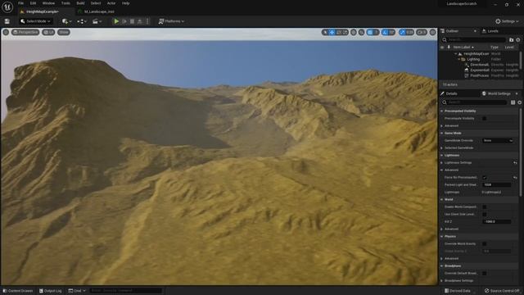Viewport: 524px width, 295px height.
Task: Toggle scale snapping in viewport
Action: [402, 32]
